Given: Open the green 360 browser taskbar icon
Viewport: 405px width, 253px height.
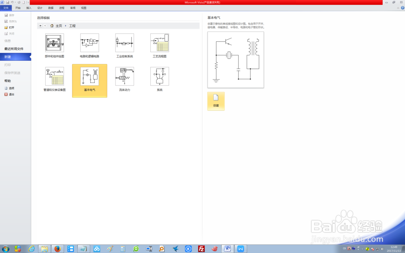Looking at the screenshot, I should [136, 249].
